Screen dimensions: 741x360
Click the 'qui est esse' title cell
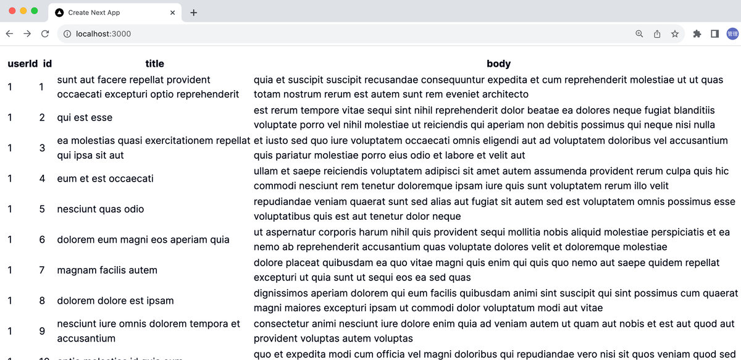click(x=85, y=117)
